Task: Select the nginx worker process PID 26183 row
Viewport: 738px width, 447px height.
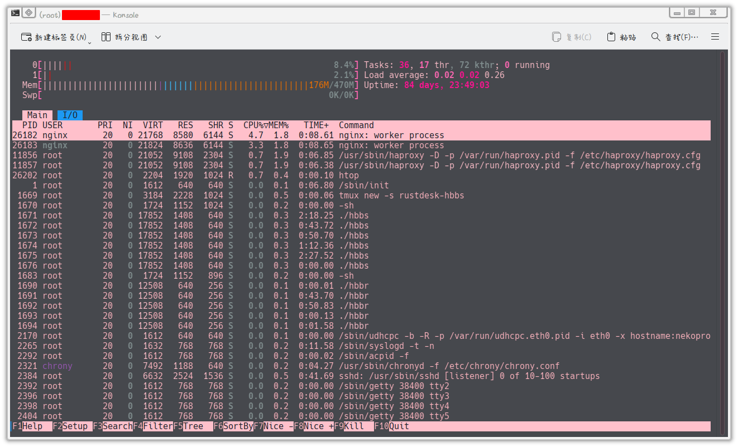Action: coord(361,145)
